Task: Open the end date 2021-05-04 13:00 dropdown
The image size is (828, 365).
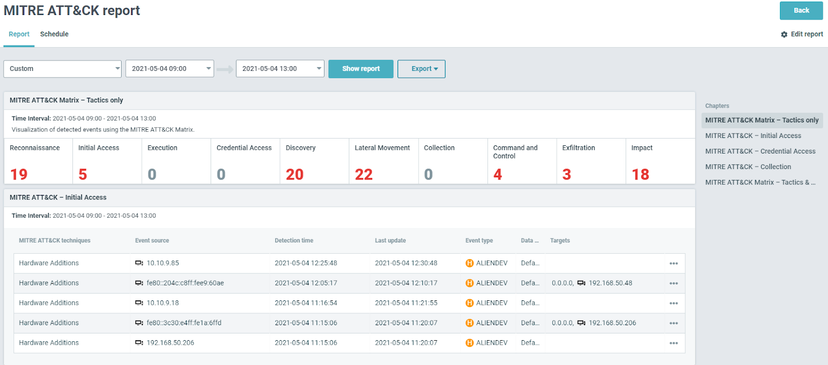Action: [x=280, y=69]
